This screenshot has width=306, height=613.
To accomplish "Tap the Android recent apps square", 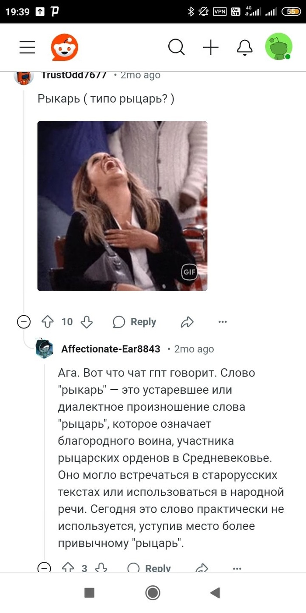I will pos(90,593).
